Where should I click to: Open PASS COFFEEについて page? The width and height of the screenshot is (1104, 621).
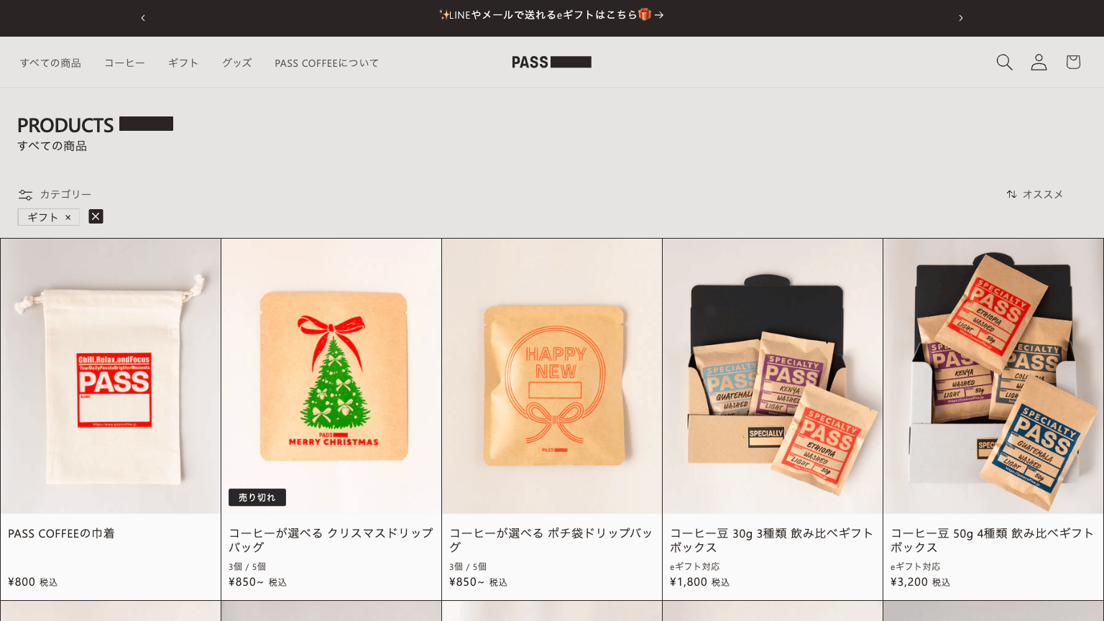coord(326,63)
